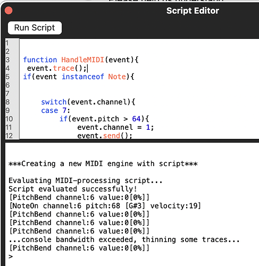Screen dimensions: 259x266
Task: Click the console bandwidth exceeded message
Action: click(x=124, y=239)
